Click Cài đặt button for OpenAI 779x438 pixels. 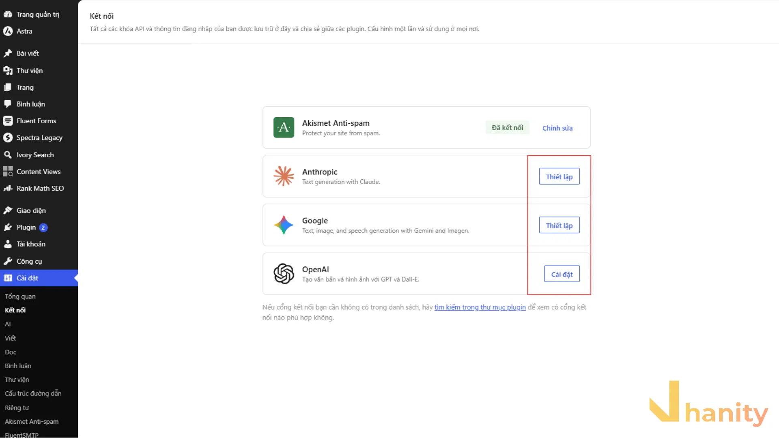(x=562, y=274)
